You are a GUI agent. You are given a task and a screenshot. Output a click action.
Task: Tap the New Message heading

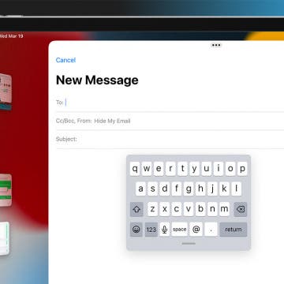tap(97, 80)
